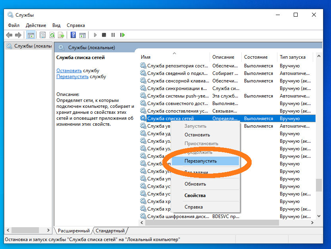Toggle the show/hide console tree icon
Image resolution: width=331 pixels, height=249 pixels.
tap(31, 35)
